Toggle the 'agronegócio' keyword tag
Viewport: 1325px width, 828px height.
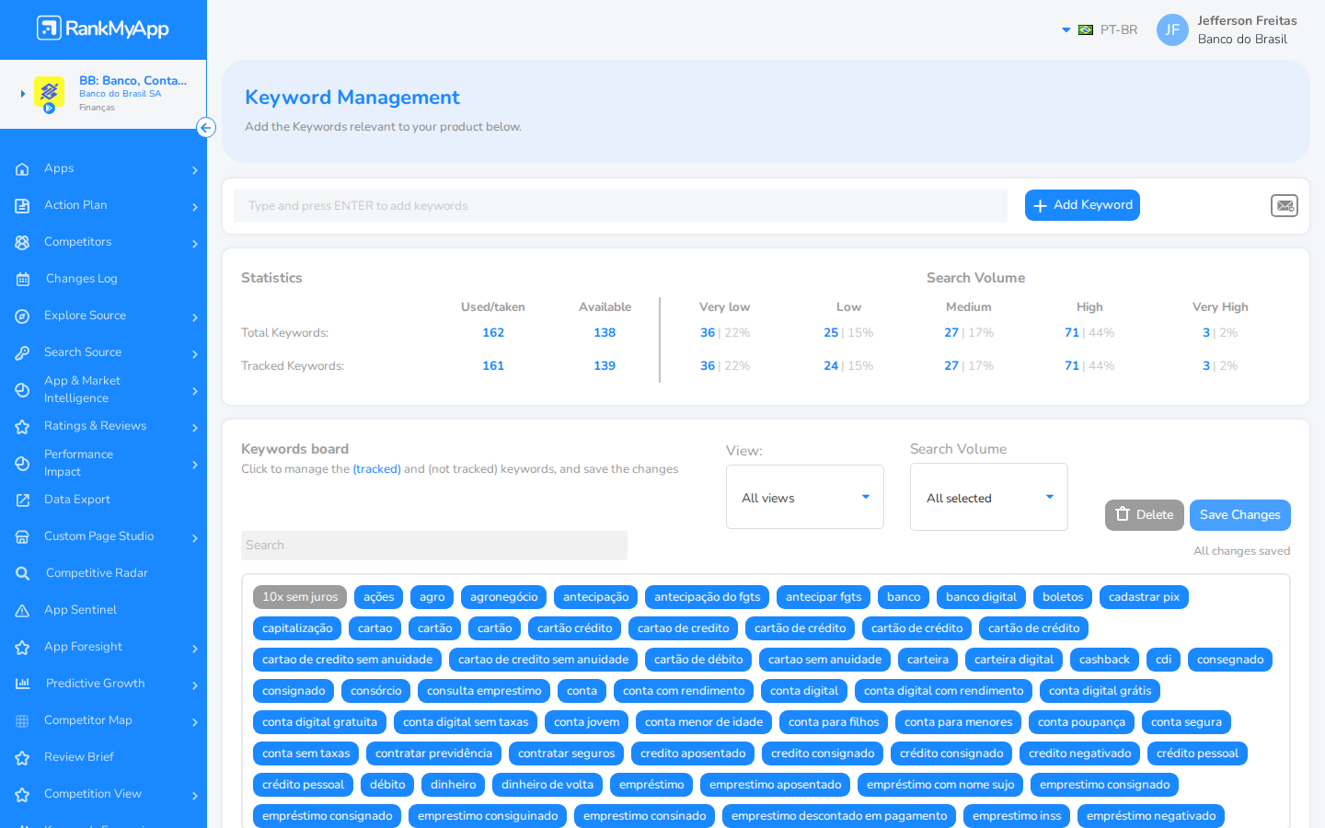point(503,597)
